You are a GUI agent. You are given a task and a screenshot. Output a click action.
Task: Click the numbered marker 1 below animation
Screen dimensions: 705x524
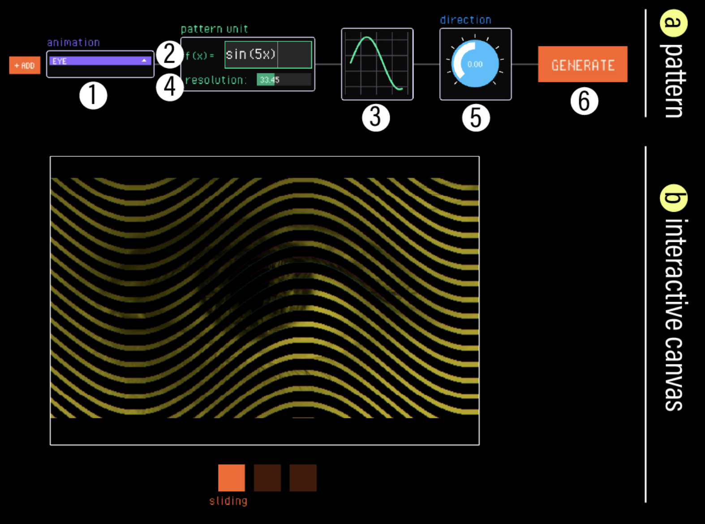[x=93, y=95]
